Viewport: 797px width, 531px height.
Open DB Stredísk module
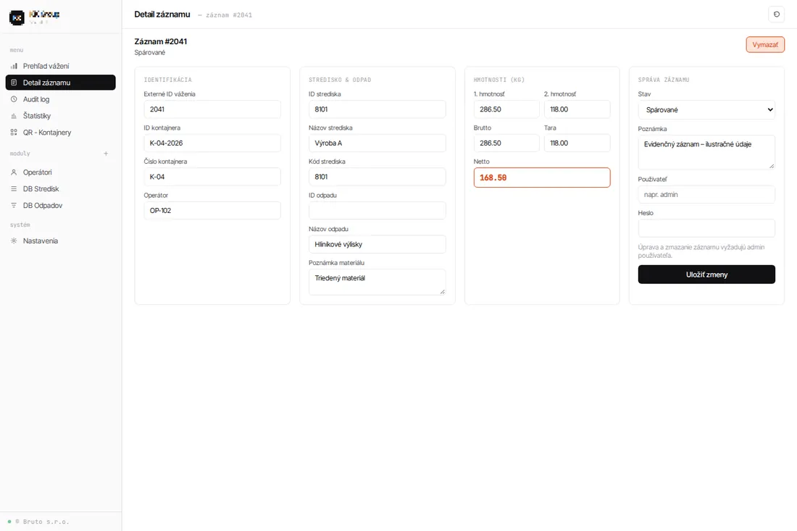(x=60, y=188)
